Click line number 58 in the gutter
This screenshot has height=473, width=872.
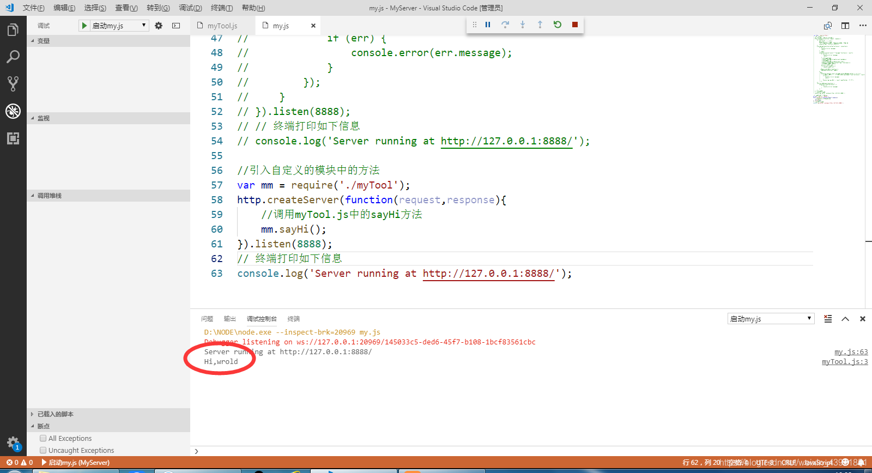tap(217, 200)
